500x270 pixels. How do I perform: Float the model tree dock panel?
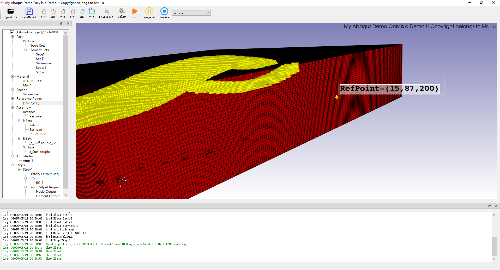61,23
